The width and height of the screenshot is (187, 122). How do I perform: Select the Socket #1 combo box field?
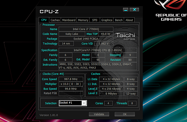point(73,103)
